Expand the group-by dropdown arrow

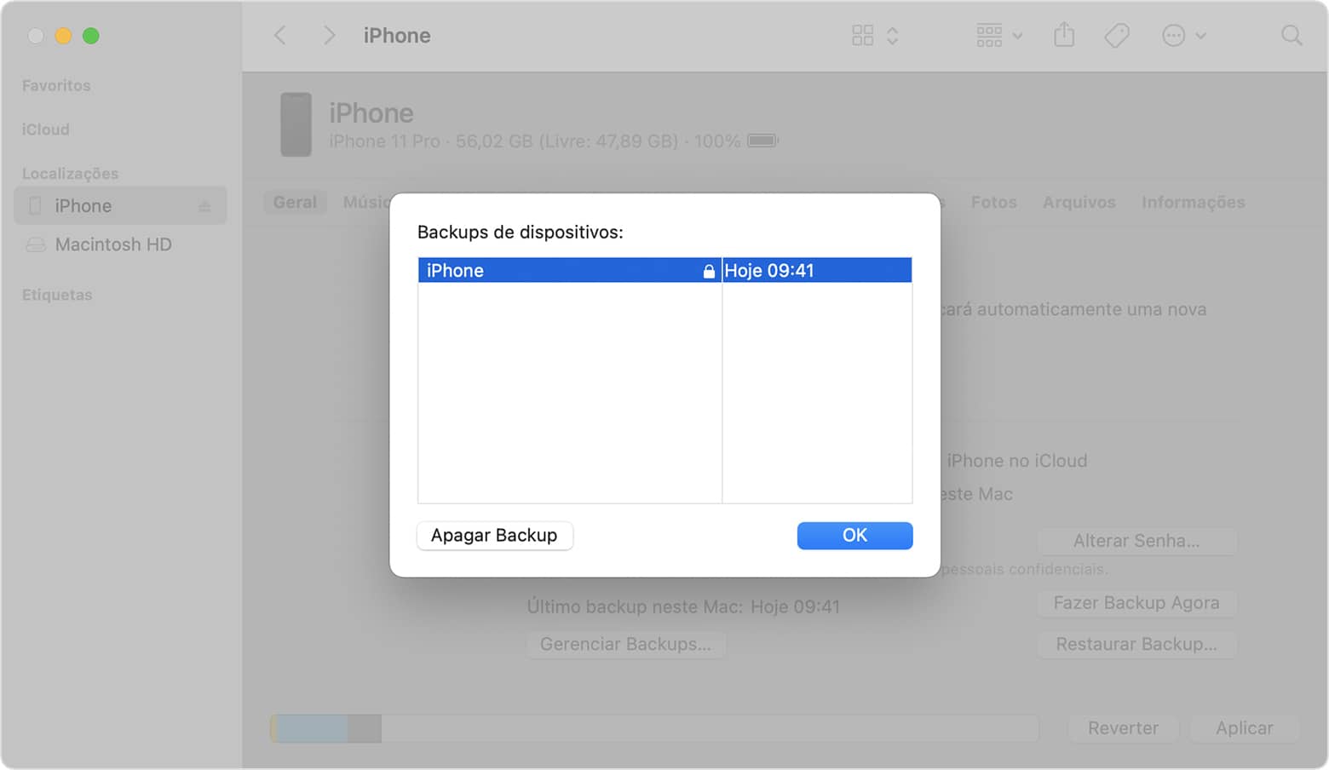(1017, 36)
